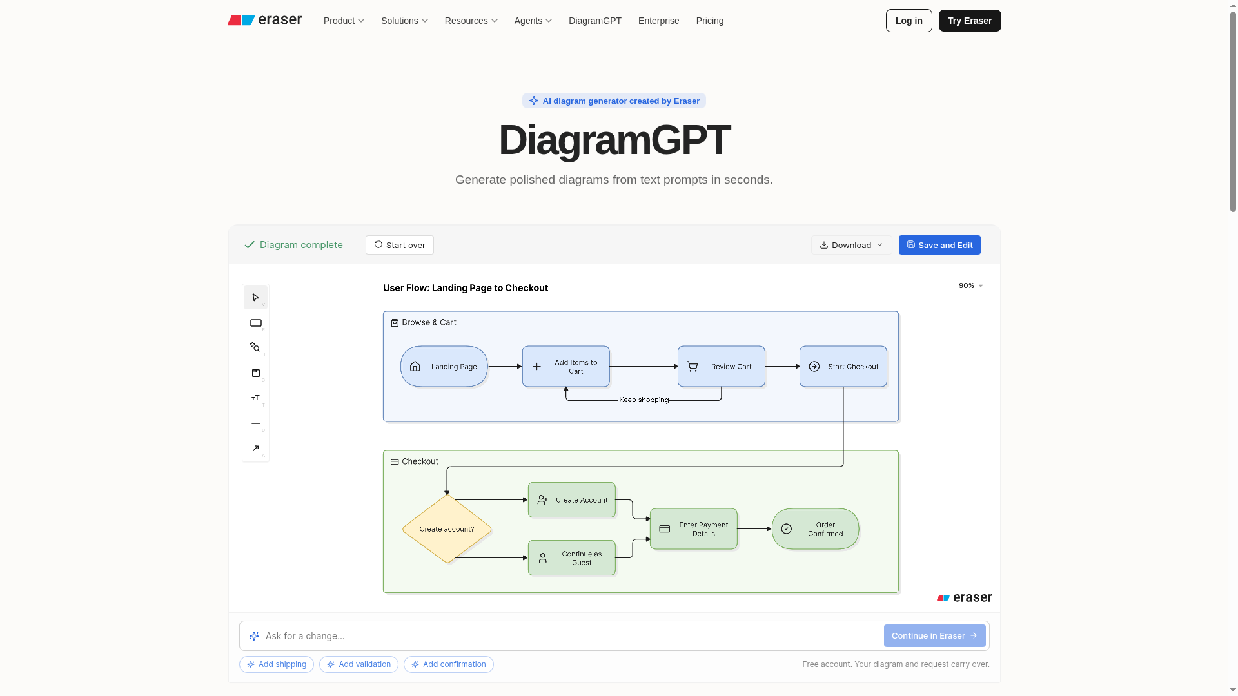Choose the Add shipping suggestion

pyautogui.click(x=277, y=664)
